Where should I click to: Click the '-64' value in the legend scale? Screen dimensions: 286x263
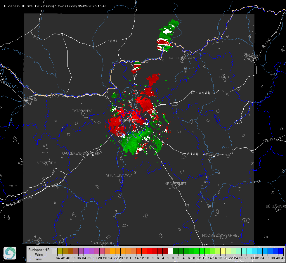coord(57,258)
